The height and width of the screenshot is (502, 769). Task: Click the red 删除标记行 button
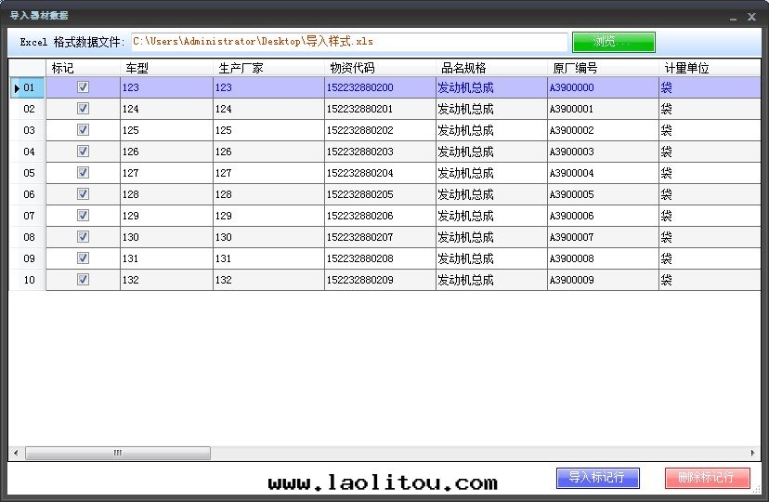[707, 478]
